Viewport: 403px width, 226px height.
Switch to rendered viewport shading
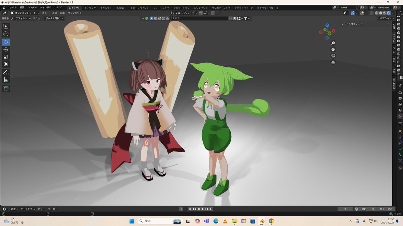(x=389, y=13)
